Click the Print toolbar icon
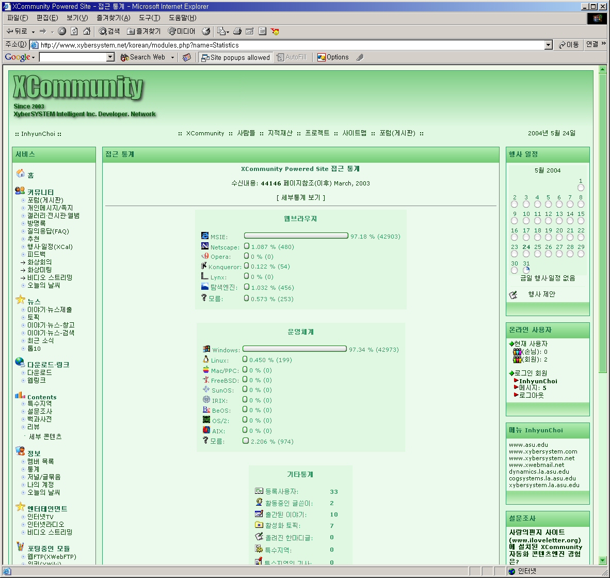This screenshot has height=578, width=610. [237, 32]
